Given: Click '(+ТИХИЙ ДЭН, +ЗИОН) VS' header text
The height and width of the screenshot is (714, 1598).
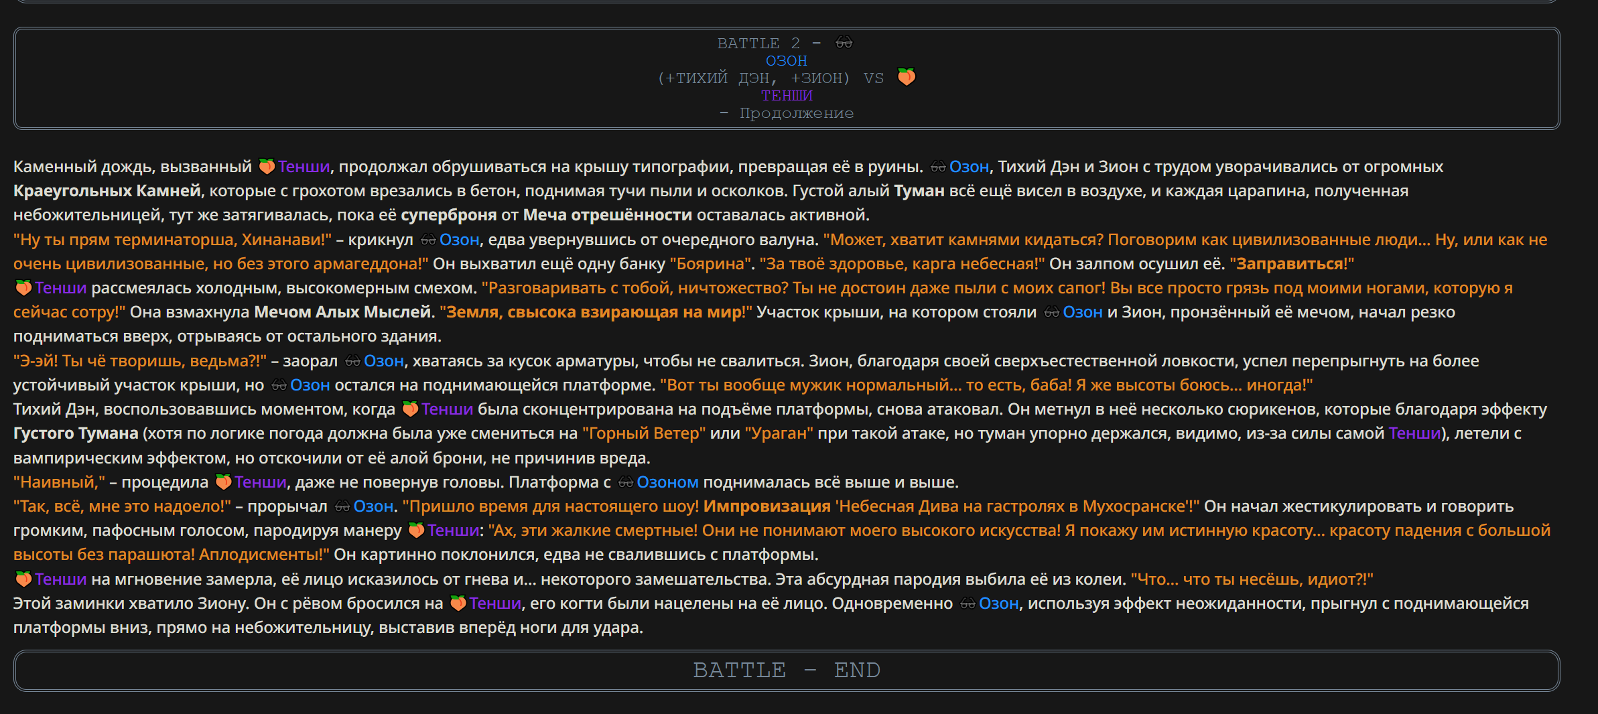Looking at the screenshot, I should pos(771,78).
